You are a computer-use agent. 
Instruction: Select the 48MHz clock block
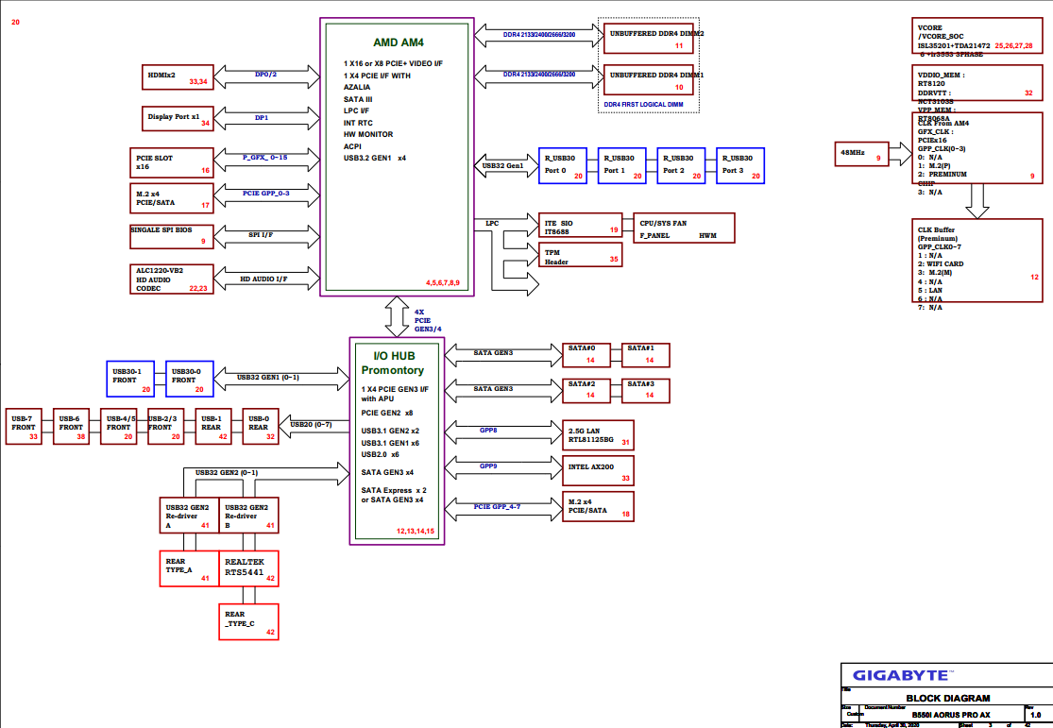861,154
